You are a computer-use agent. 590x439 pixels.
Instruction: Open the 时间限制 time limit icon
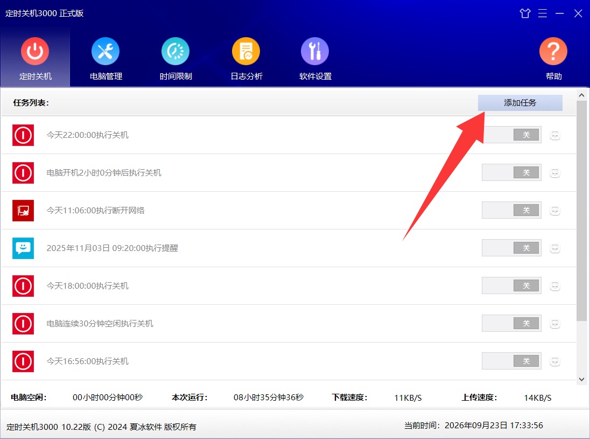(175, 51)
